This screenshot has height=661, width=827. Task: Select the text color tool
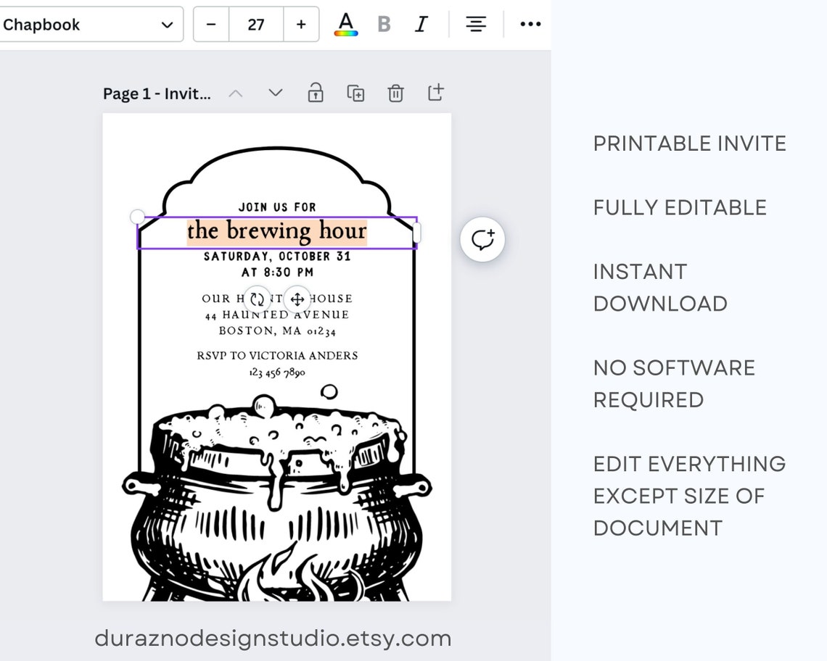(345, 23)
